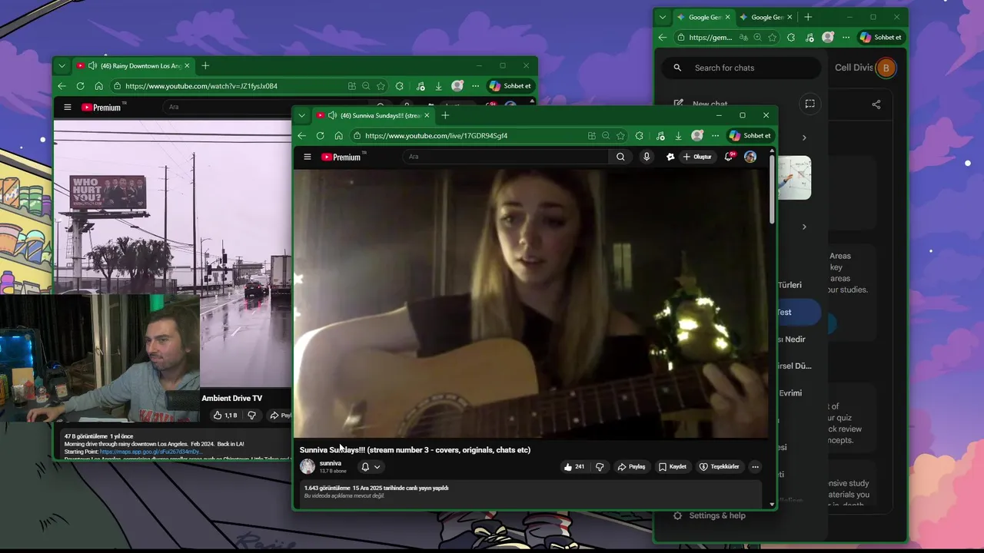This screenshot has width=984, height=553.
Task: Open sunniva channel avatar
Action: pos(307,466)
